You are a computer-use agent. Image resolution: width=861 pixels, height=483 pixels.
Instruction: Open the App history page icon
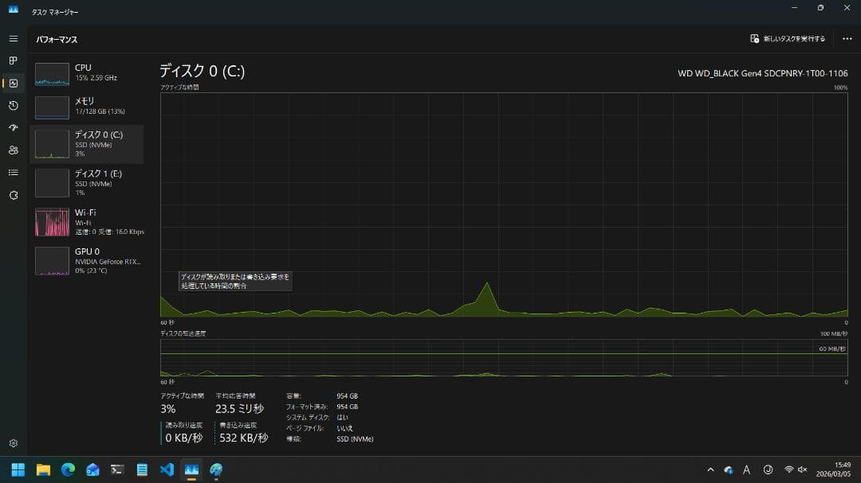(x=13, y=105)
